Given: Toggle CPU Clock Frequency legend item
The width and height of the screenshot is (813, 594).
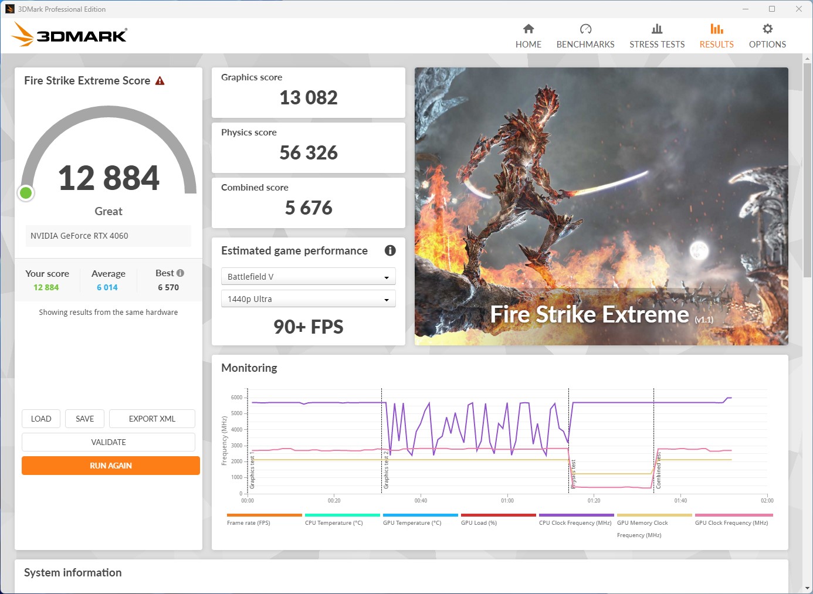Looking at the screenshot, I should point(575,522).
